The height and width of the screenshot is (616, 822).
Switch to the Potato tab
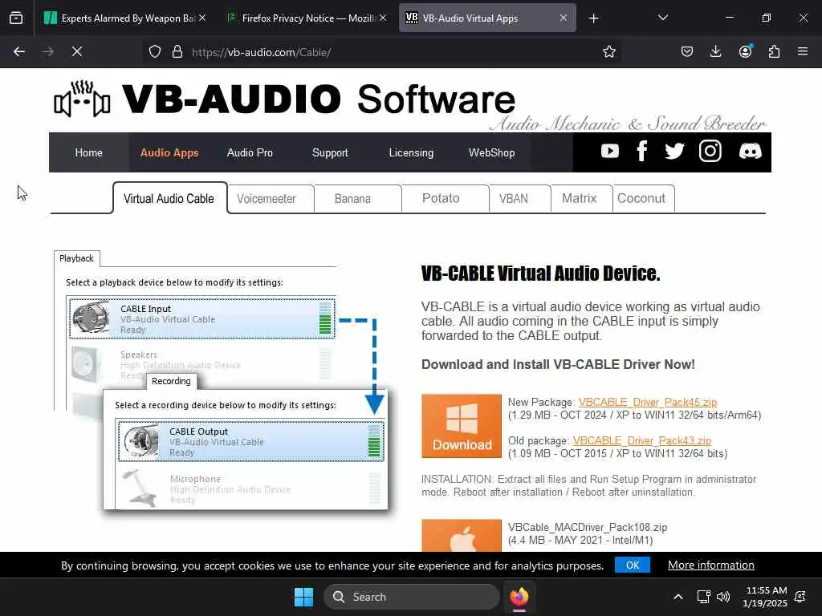(x=446, y=199)
